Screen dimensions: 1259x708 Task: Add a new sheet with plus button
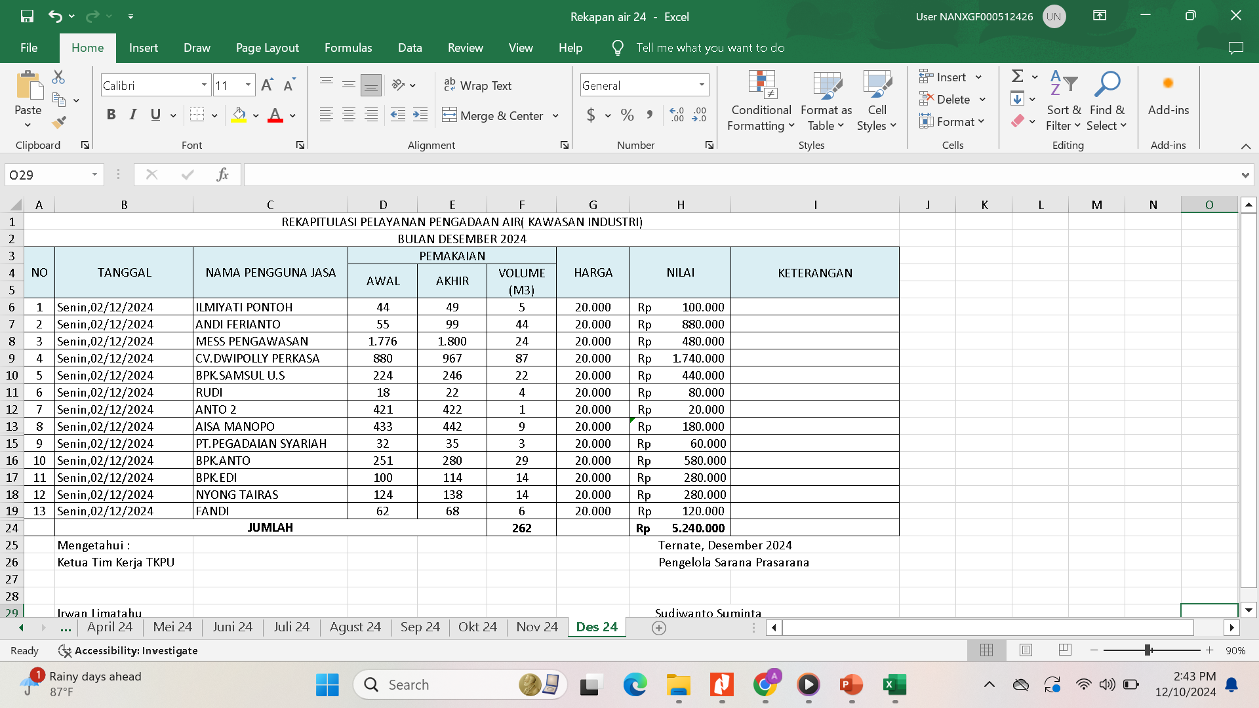[659, 628]
